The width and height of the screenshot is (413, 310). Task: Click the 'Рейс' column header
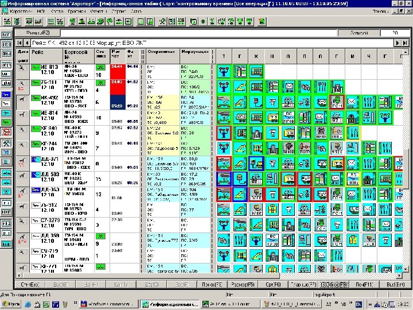pos(46,56)
